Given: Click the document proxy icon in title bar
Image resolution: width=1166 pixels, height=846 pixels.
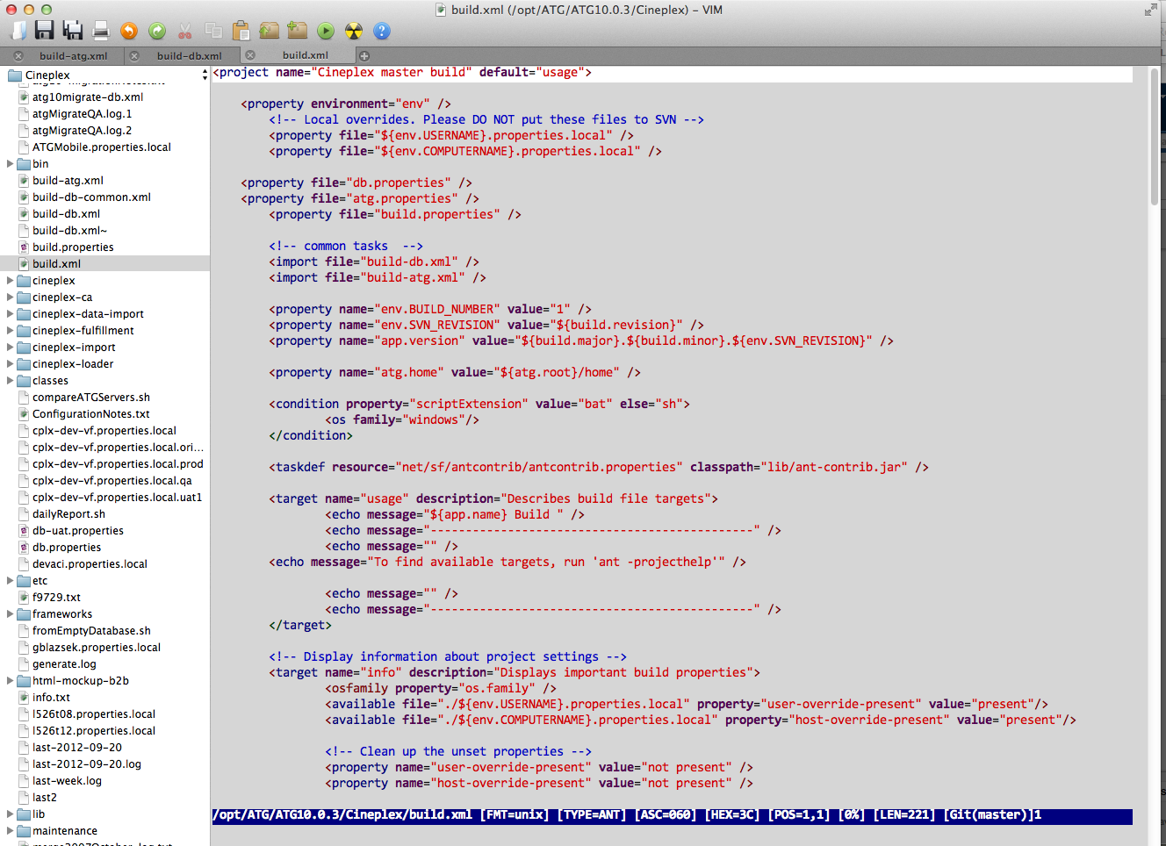Looking at the screenshot, I should [442, 10].
